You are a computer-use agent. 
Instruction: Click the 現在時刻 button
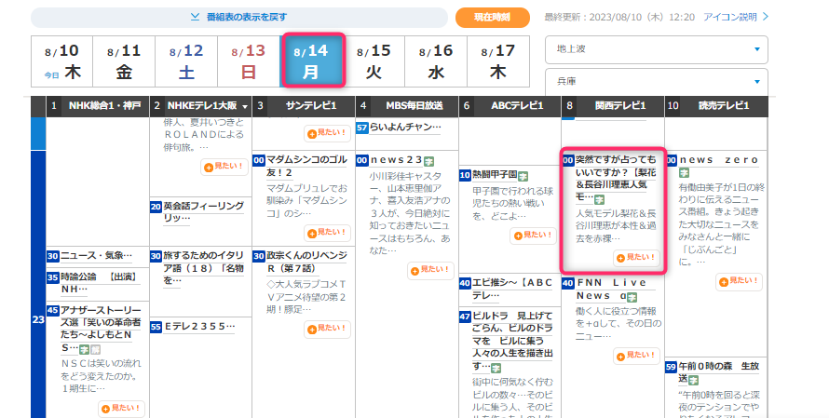point(492,17)
